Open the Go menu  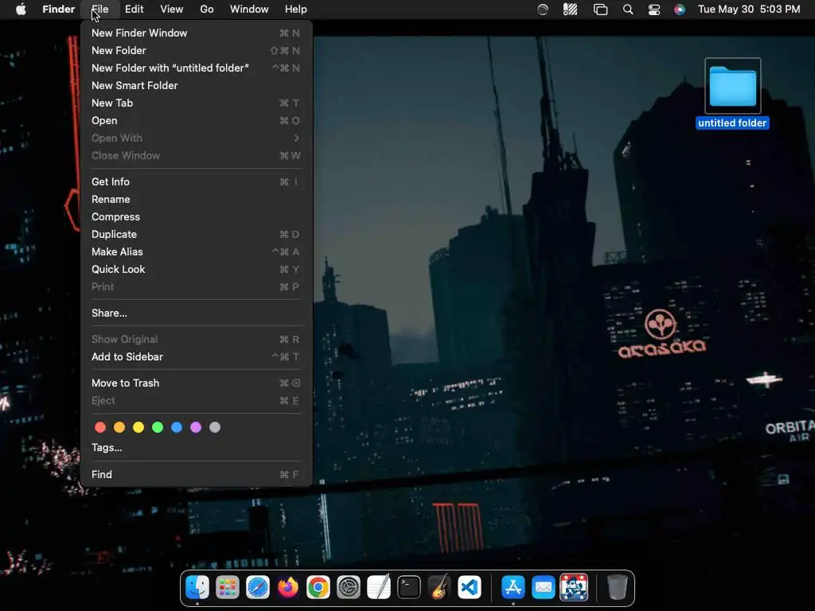point(207,10)
